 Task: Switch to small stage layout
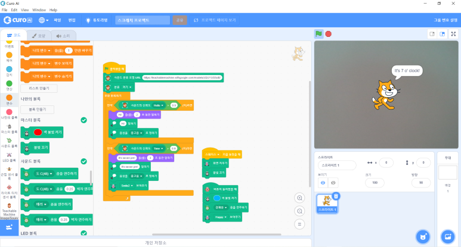pyautogui.click(x=432, y=34)
